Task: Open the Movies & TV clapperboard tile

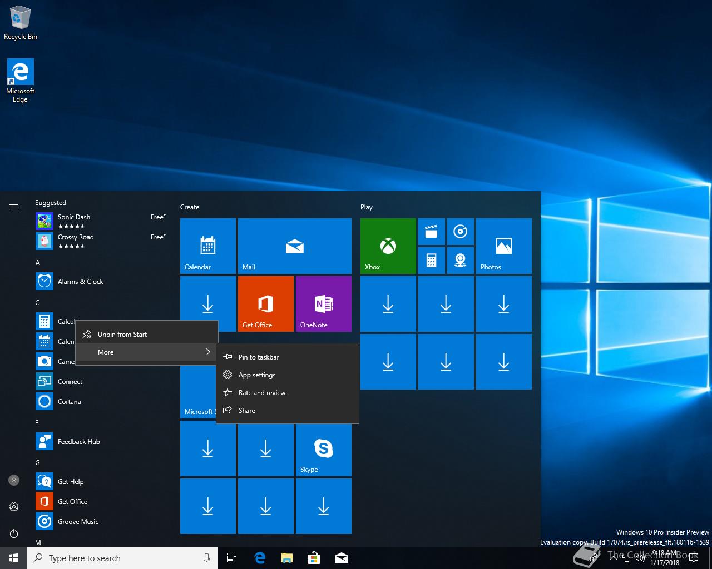Action: pyautogui.click(x=431, y=232)
